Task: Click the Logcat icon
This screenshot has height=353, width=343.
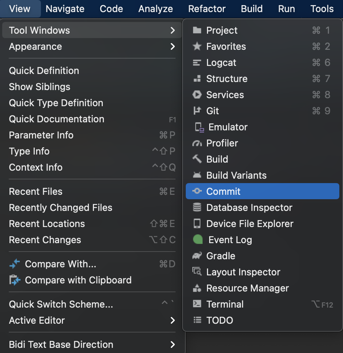Action: click(197, 63)
